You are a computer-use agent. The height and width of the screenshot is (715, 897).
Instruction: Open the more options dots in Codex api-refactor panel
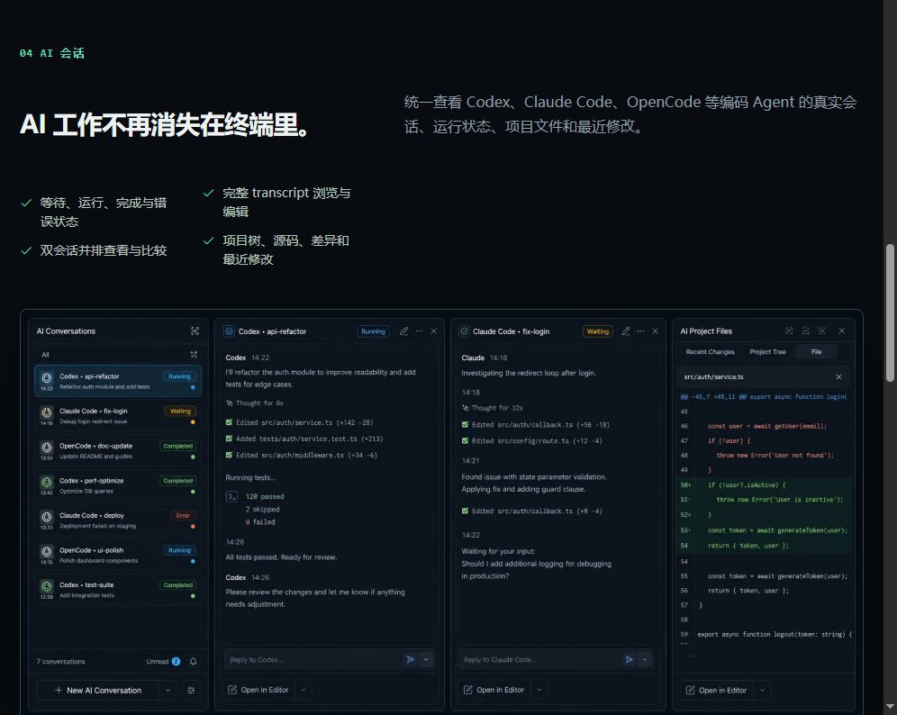point(420,331)
